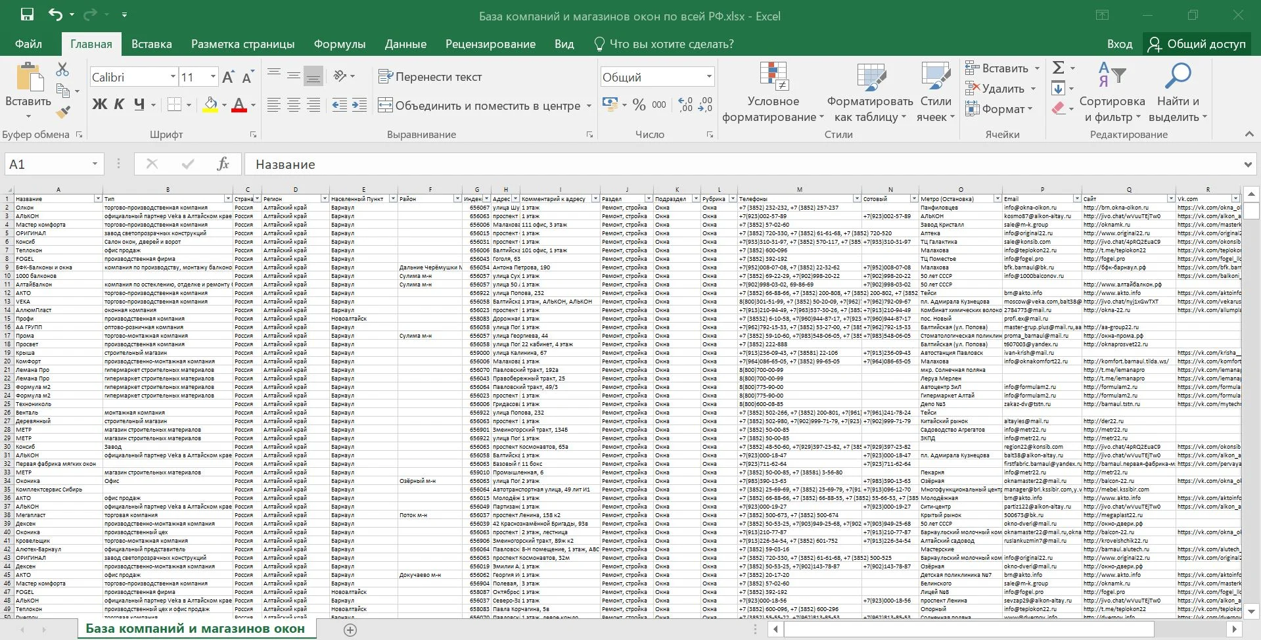Open the number format Общий dropdown

(709, 77)
